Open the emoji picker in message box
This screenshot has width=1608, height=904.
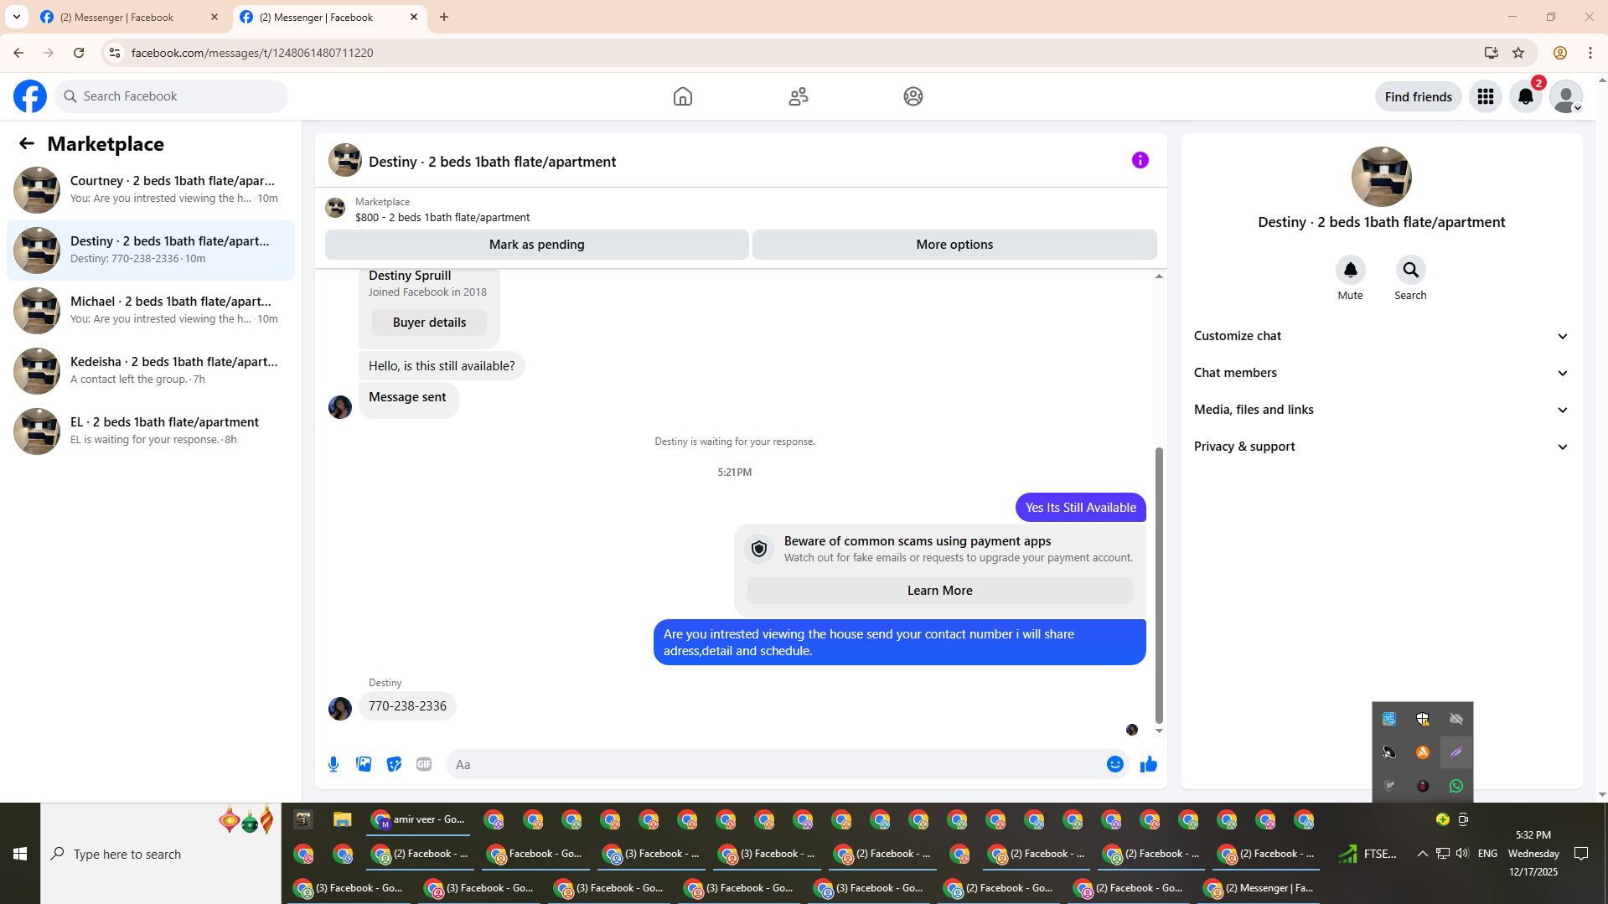point(1115,764)
